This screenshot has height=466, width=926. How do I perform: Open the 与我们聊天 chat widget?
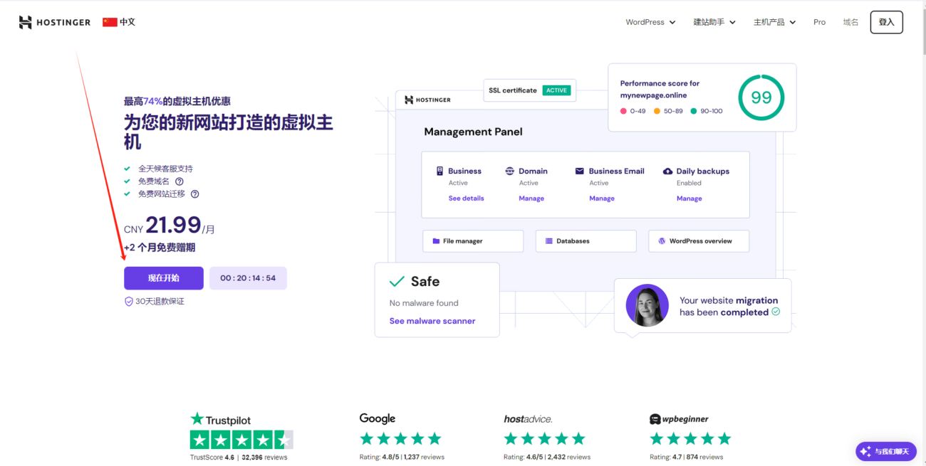(x=885, y=451)
